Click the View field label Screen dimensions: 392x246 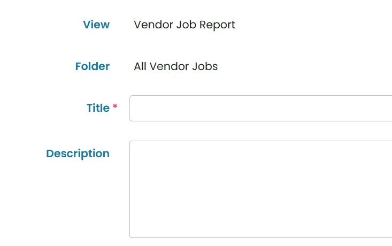point(96,25)
